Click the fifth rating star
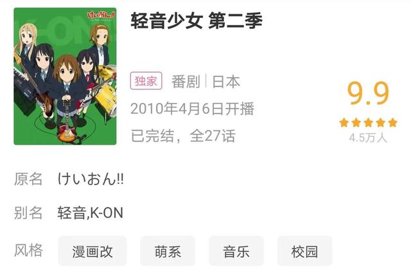 [x=392, y=123]
